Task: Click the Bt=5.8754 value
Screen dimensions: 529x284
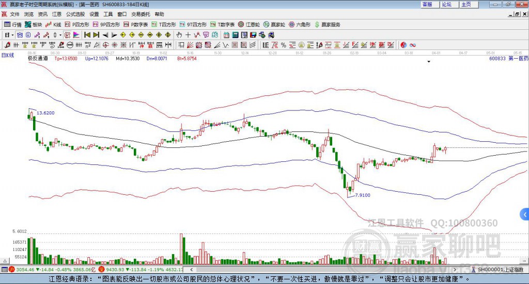Action: [187, 59]
